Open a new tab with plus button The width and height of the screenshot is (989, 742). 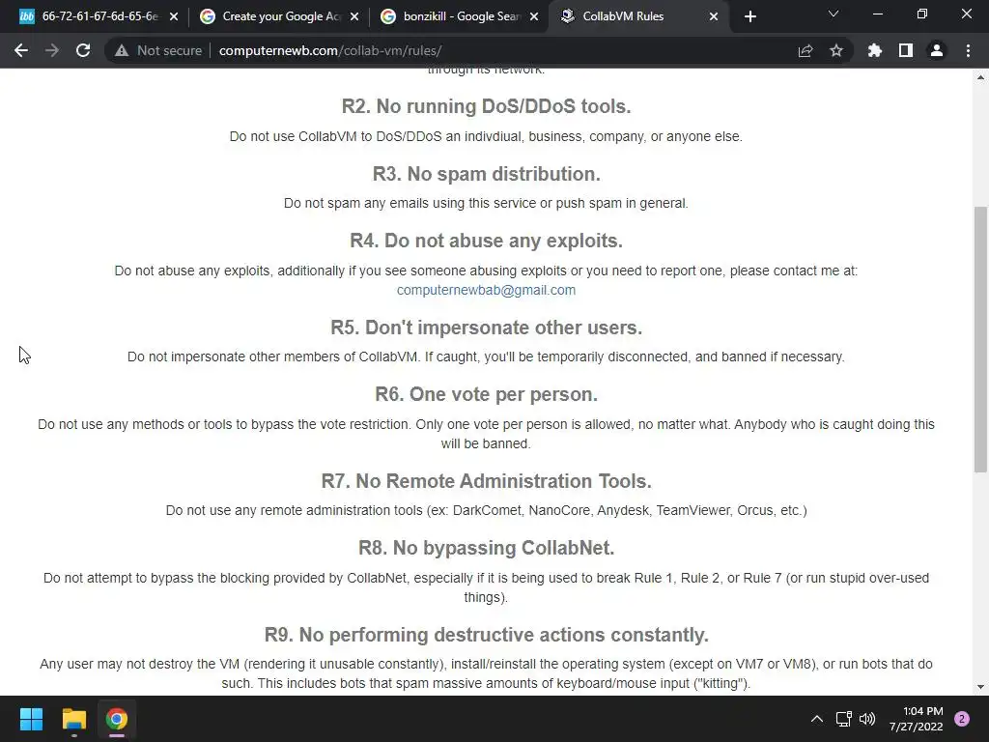pos(749,16)
